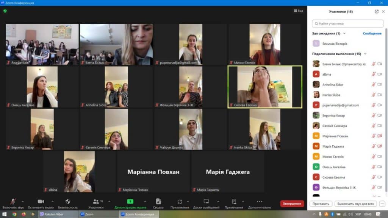Pop out the participants panel
388x218 pixels.
[x=376, y=12]
